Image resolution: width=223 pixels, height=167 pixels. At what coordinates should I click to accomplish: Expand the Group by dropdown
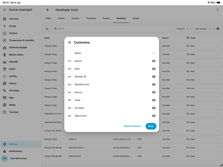(182, 29)
